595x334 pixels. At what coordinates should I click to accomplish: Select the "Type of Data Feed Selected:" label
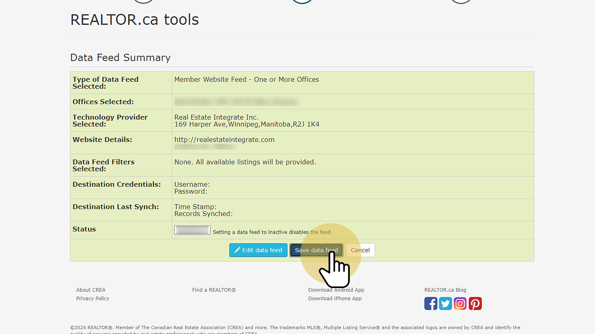tap(105, 83)
